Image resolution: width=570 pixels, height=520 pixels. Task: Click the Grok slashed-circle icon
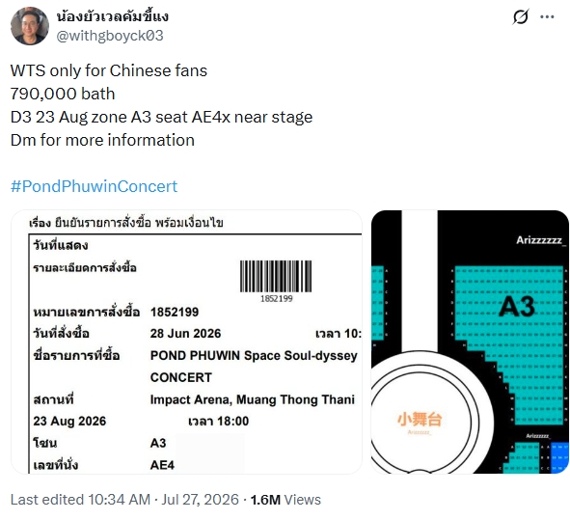click(520, 16)
